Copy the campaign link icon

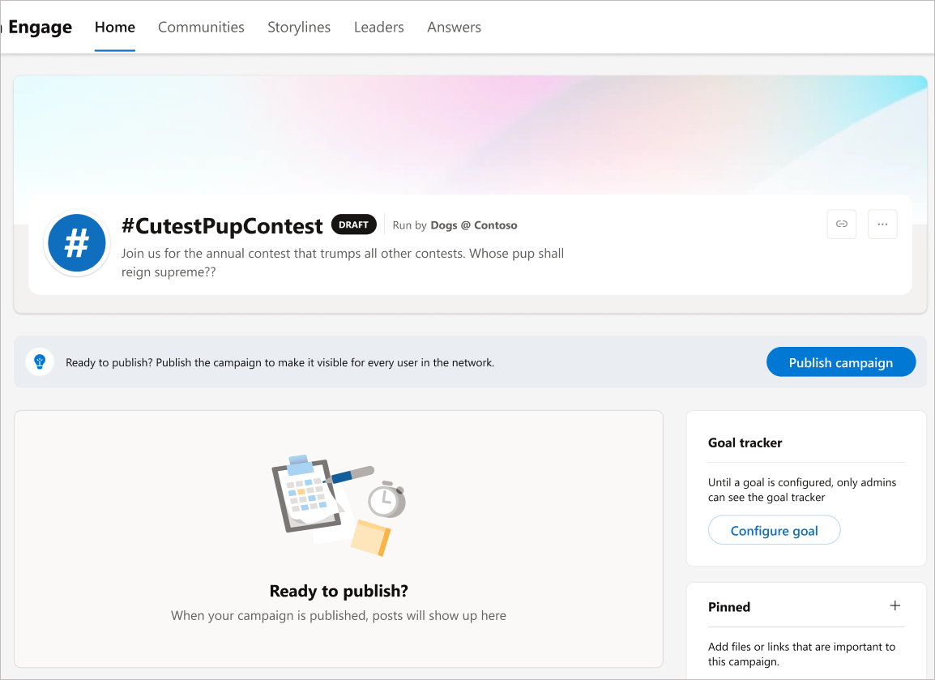tap(842, 225)
